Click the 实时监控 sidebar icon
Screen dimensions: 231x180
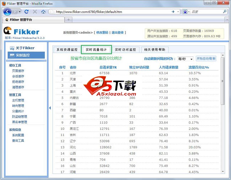coord(12,55)
